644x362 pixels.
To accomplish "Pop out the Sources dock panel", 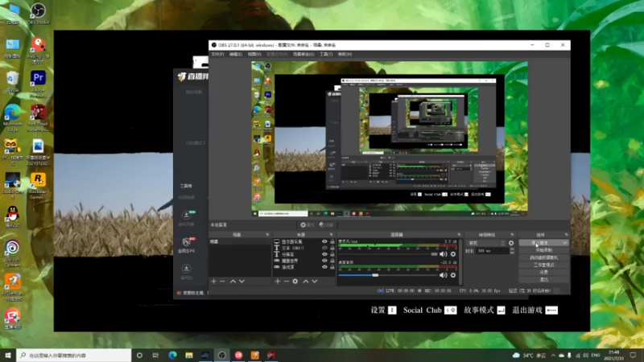I will point(331,235).
